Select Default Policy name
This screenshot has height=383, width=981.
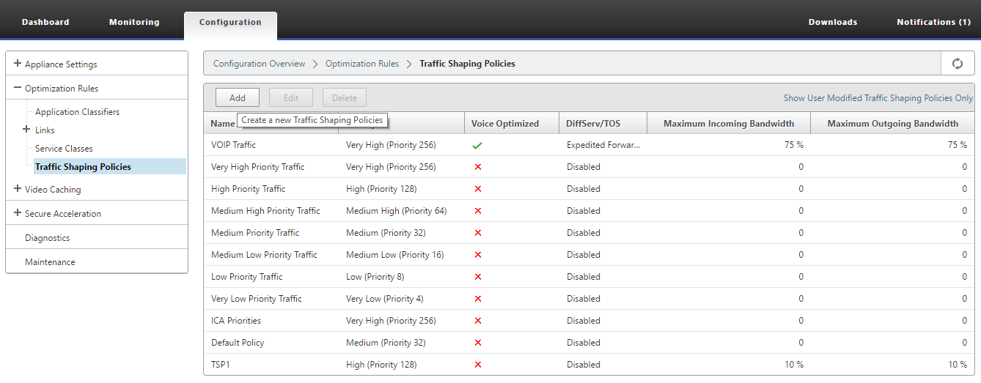[x=237, y=343]
